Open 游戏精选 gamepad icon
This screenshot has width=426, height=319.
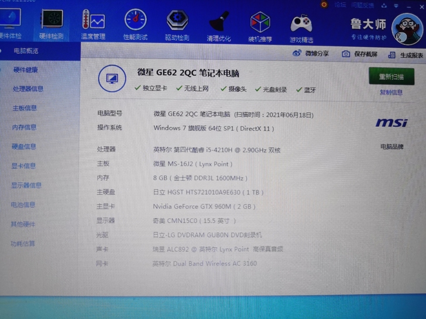click(301, 23)
